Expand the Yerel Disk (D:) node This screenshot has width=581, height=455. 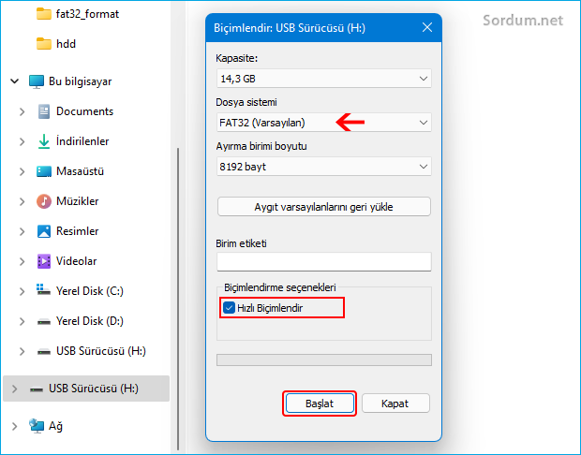coord(22,321)
